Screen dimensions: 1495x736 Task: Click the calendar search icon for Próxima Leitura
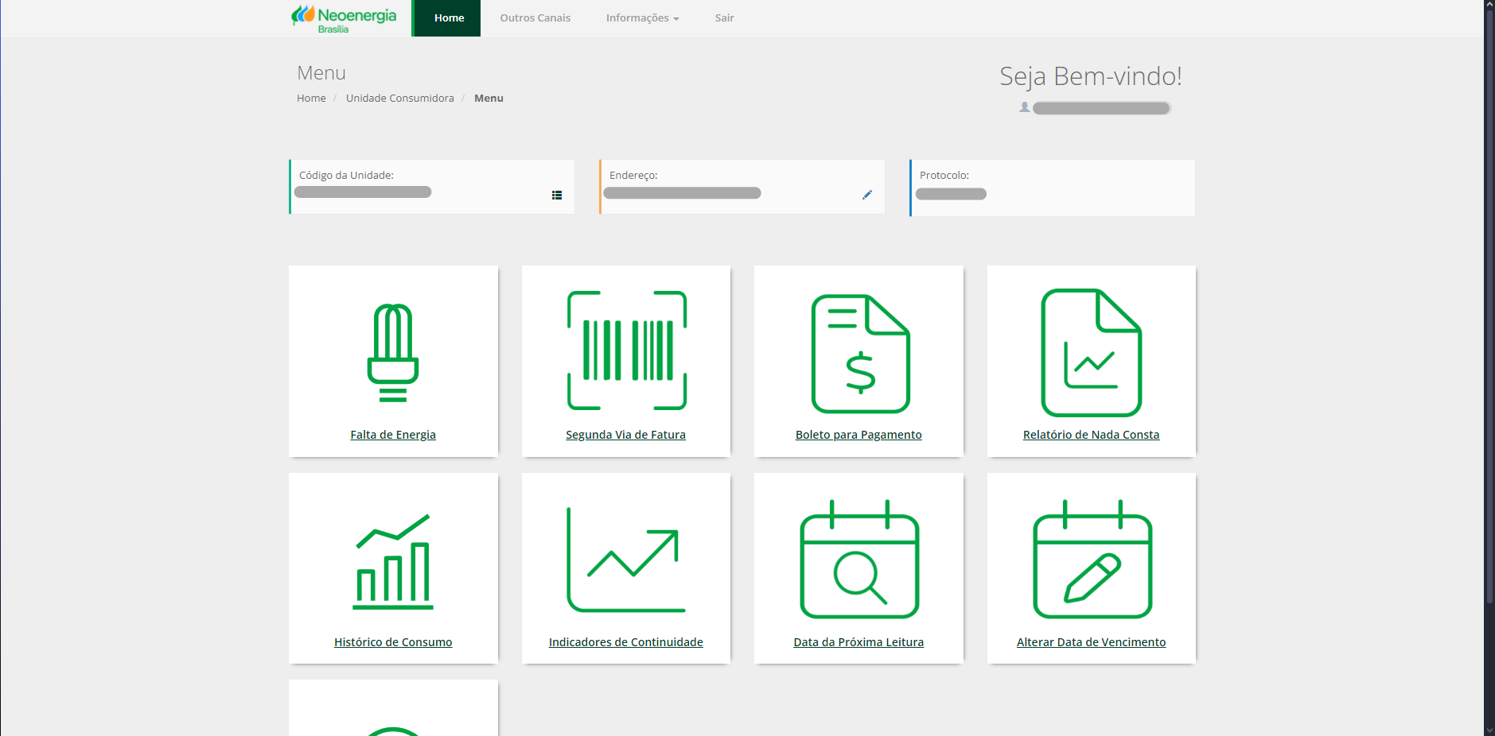click(859, 559)
